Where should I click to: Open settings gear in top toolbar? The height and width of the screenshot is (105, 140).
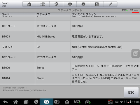click(56, 4)
